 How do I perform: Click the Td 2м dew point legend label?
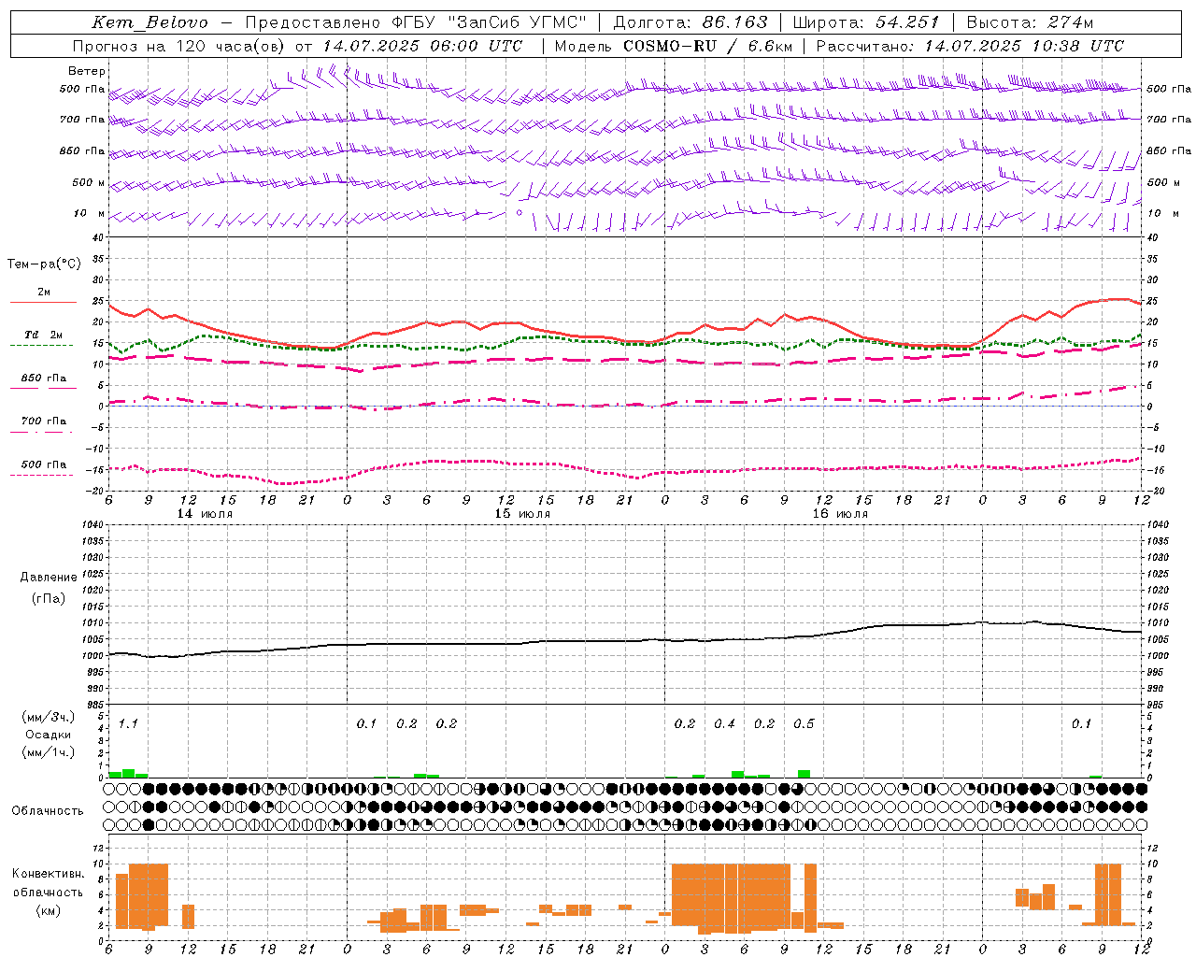point(44,335)
